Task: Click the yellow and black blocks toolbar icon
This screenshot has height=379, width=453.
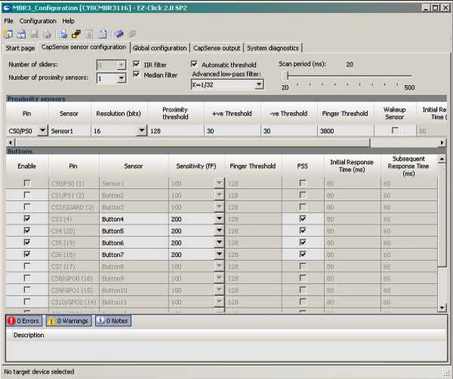Action: click(76, 34)
